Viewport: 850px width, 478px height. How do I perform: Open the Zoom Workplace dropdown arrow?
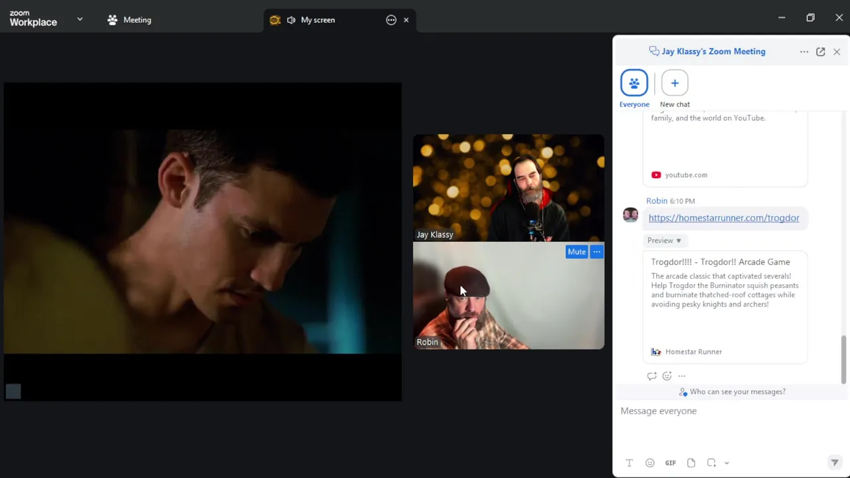pyautogui.click(x=80, y=19)
